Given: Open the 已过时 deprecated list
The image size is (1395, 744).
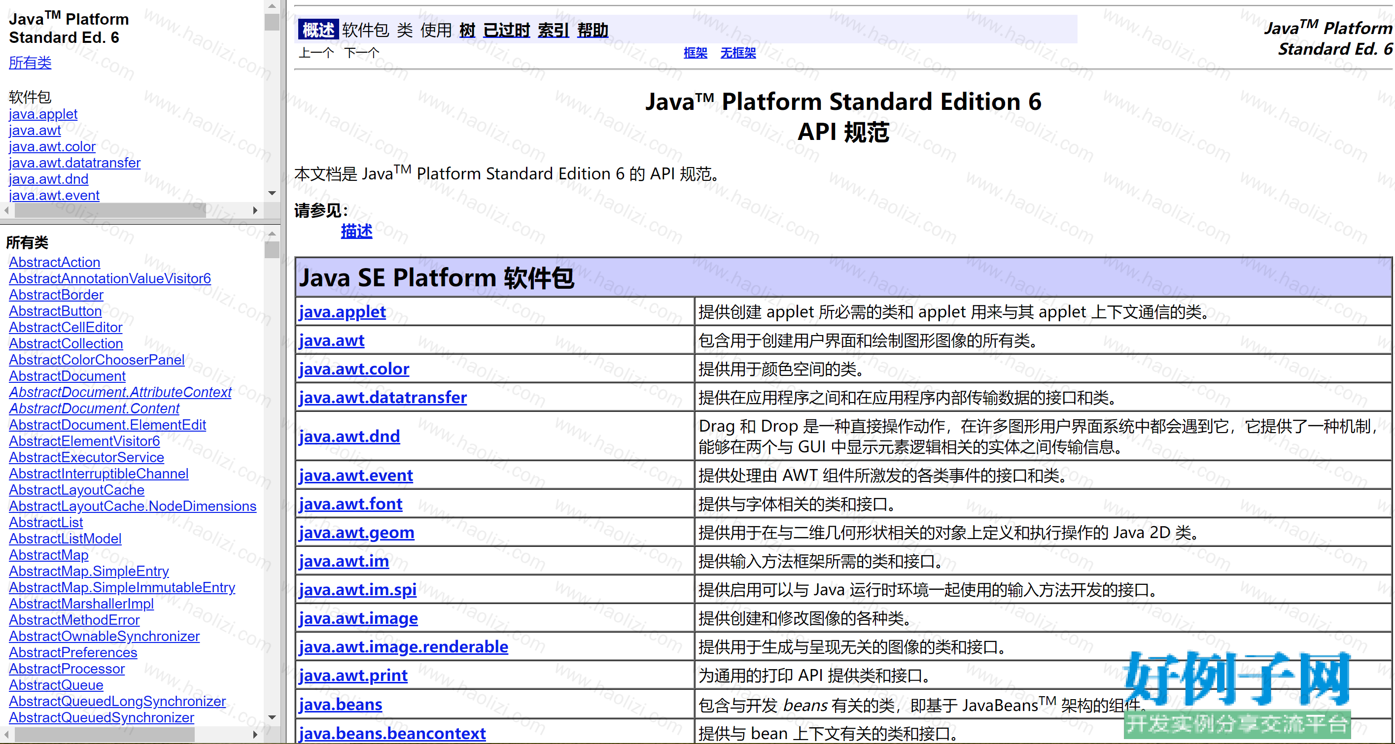Looking at the screenshot, I should click(506, 30).
